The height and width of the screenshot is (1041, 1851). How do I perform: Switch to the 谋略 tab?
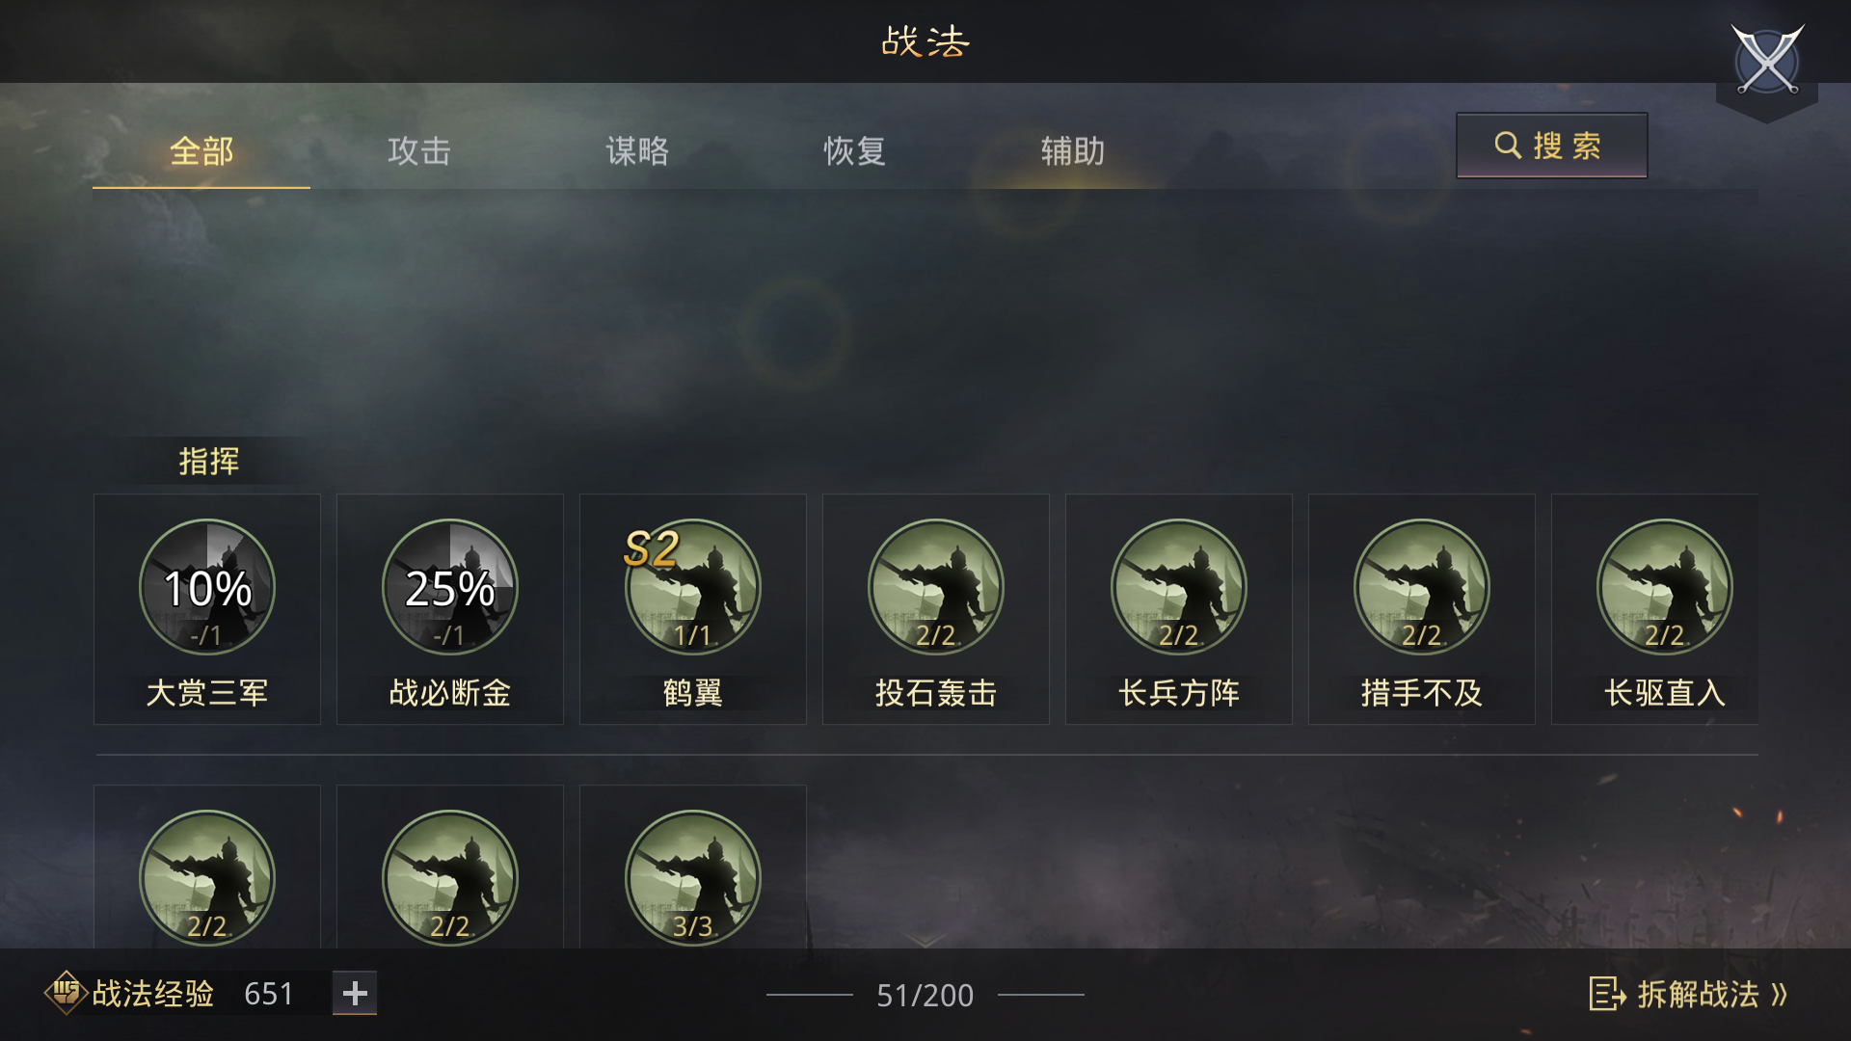(x=637, y=151)
